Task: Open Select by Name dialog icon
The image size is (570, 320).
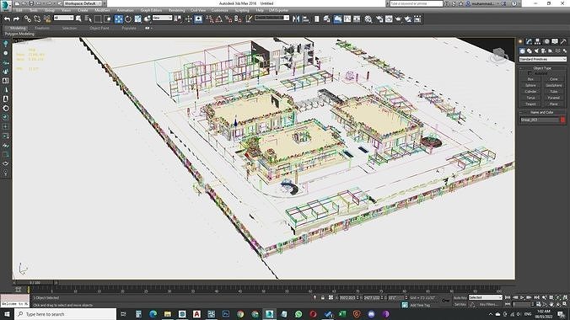Action: point(89,19)
